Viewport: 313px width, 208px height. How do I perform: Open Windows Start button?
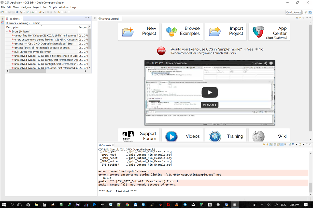click(4, 205)
